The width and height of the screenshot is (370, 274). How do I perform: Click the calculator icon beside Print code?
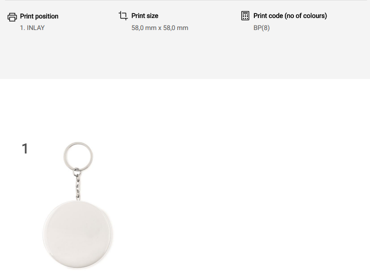tap(245, 16)
